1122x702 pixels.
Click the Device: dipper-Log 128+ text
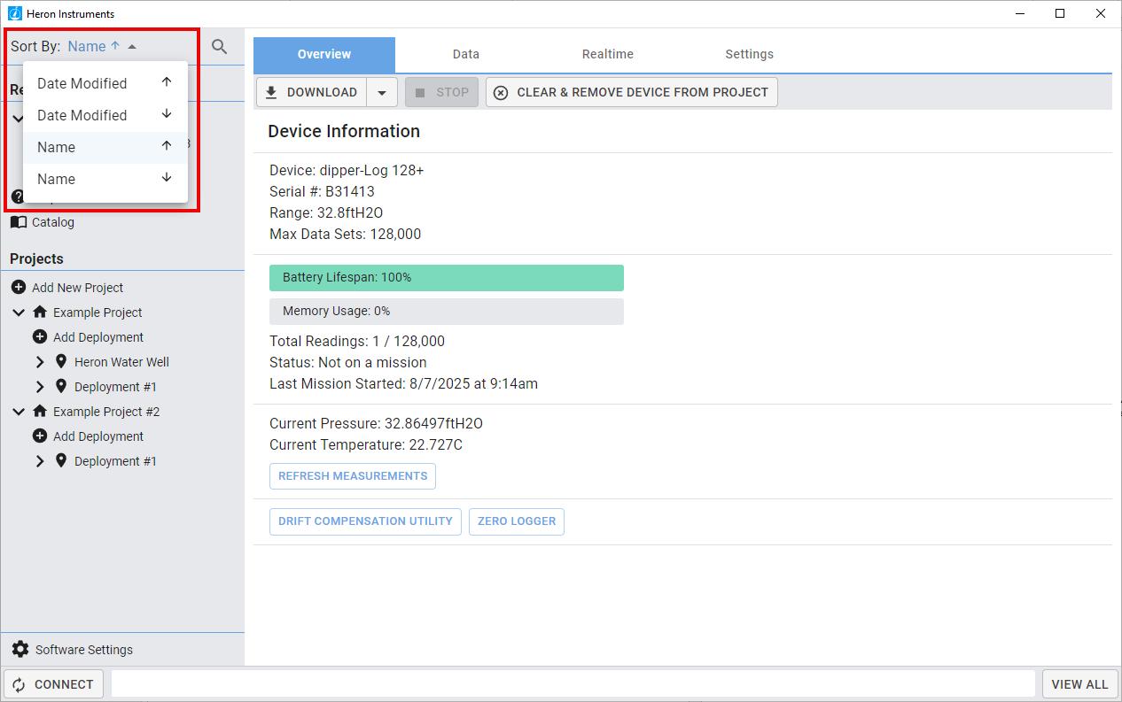point(347,170)
